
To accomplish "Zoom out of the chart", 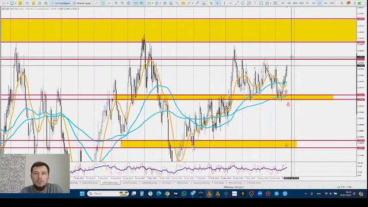I will (122, 3).
